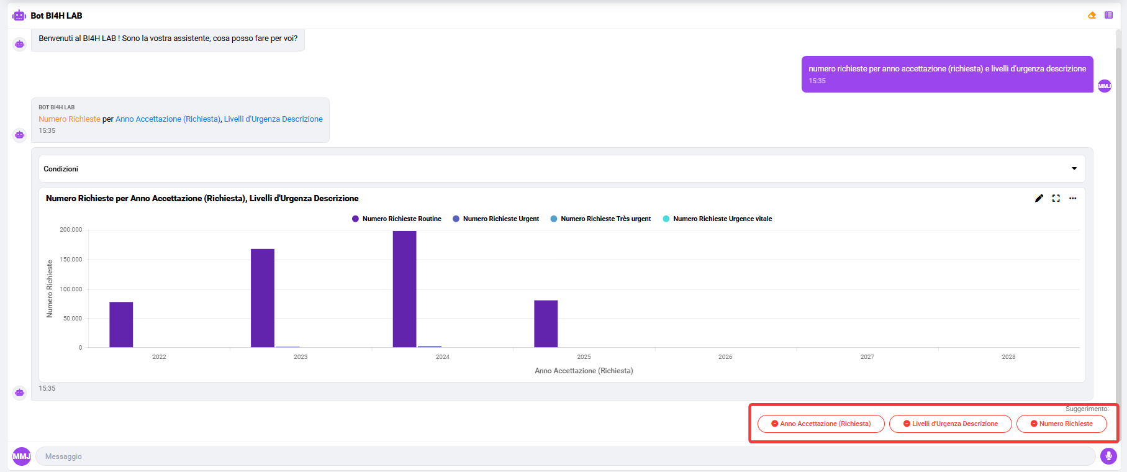This screenshot has width=1127, height=472.
Task: Click the Livelli d'Urgenza Descrizione blue link
Action: [273, 119]
